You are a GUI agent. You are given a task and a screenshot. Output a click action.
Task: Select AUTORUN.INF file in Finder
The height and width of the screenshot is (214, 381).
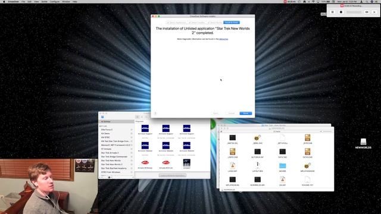click(257, 153)
